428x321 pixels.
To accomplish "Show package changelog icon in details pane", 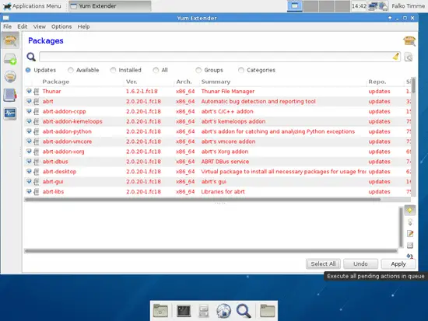I will coord(410,233).
